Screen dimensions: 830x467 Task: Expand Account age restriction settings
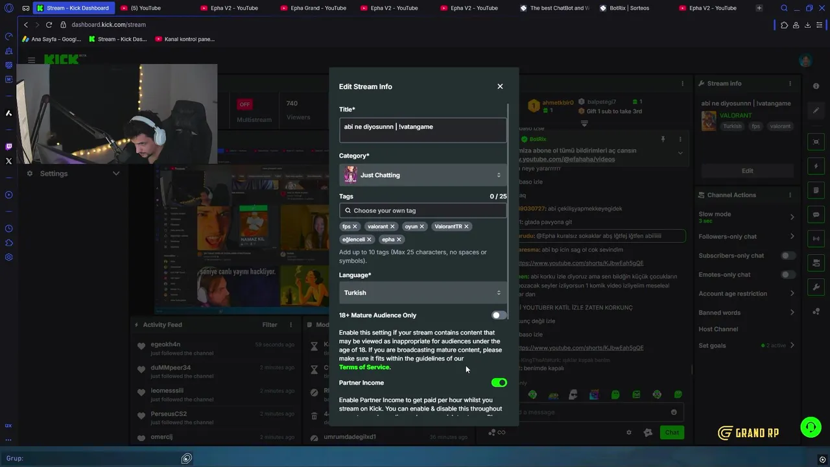(792, 293)
